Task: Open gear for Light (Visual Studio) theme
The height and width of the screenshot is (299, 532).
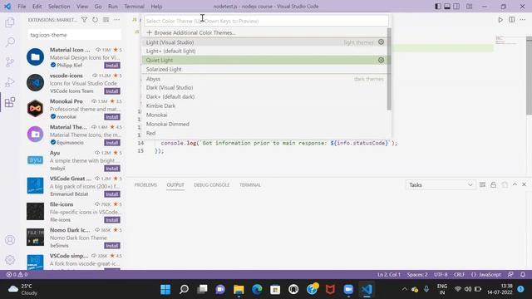Action: coord(381,42)
